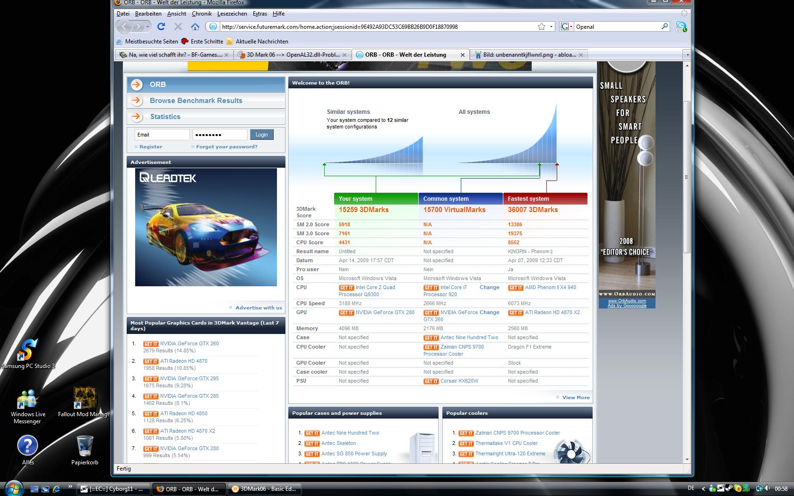This screenshot has width=794, height=496.
Task: Click the DE language indicator in tray
Action: pyautogui.click(x=691, y=489)
